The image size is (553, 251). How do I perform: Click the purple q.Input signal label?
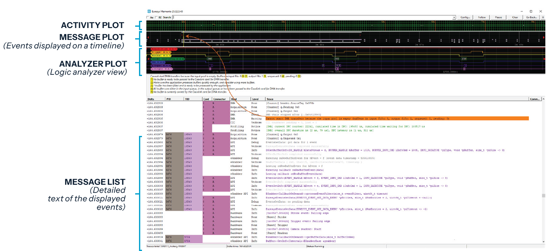pos(162,65)
